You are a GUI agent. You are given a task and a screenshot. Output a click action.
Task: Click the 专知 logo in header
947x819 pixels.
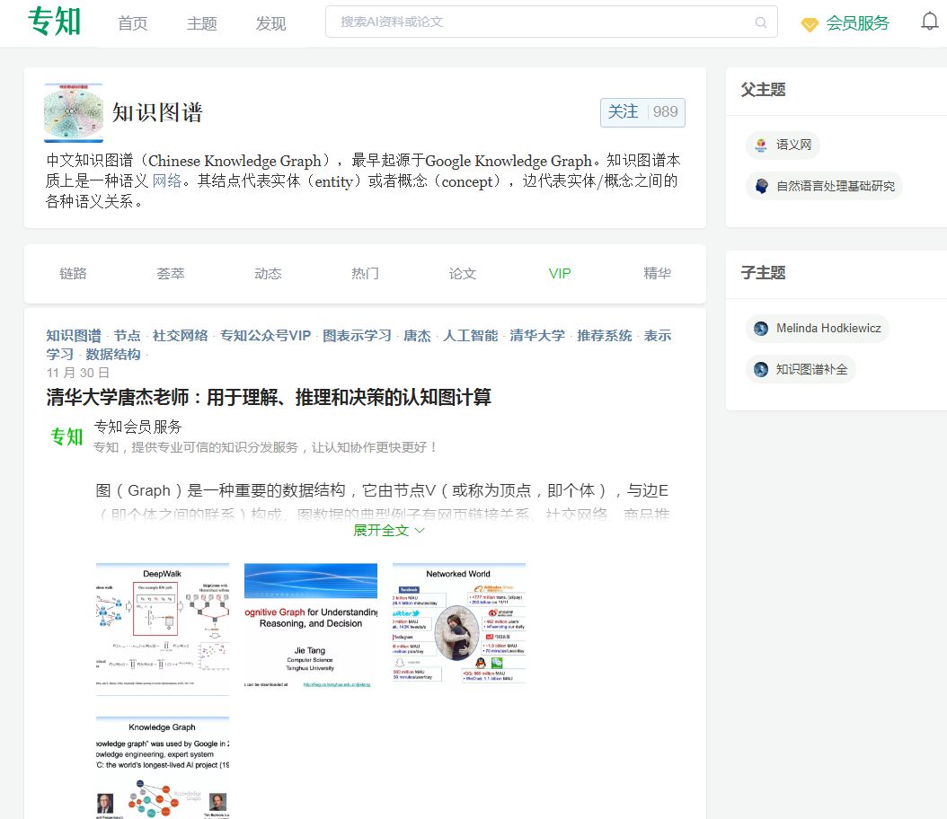[x=54, y=22]
